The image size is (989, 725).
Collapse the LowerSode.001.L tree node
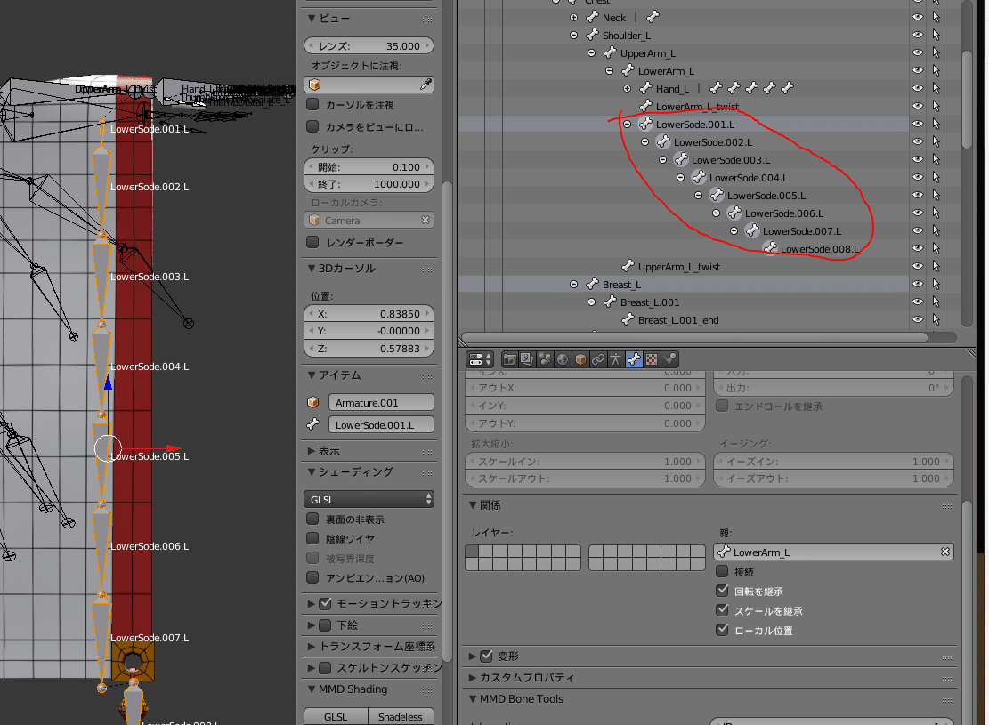click(x=627, y=125)
